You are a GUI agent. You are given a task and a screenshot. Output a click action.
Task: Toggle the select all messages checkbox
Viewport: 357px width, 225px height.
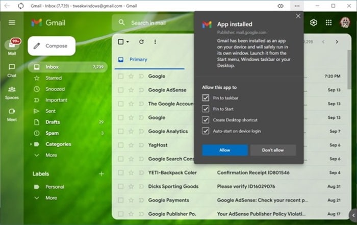click(121, 42)
